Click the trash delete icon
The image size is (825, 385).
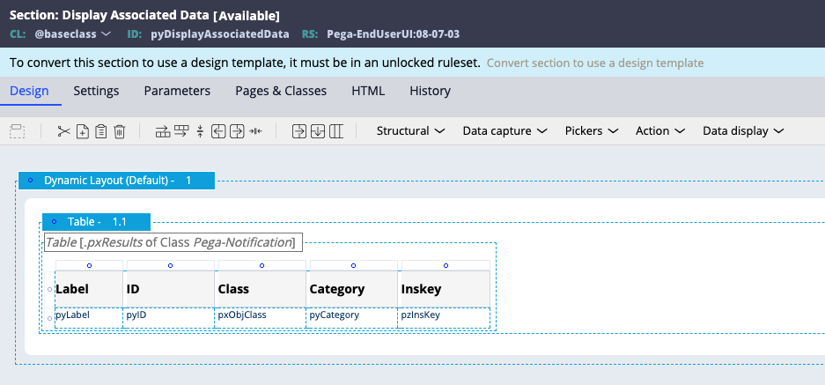(120, 131)
